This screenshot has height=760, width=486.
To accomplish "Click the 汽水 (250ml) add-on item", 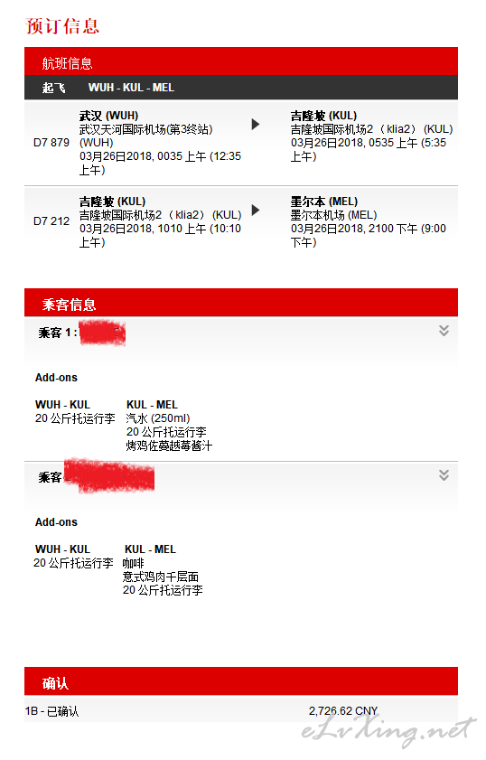I will tap(158, 418).
